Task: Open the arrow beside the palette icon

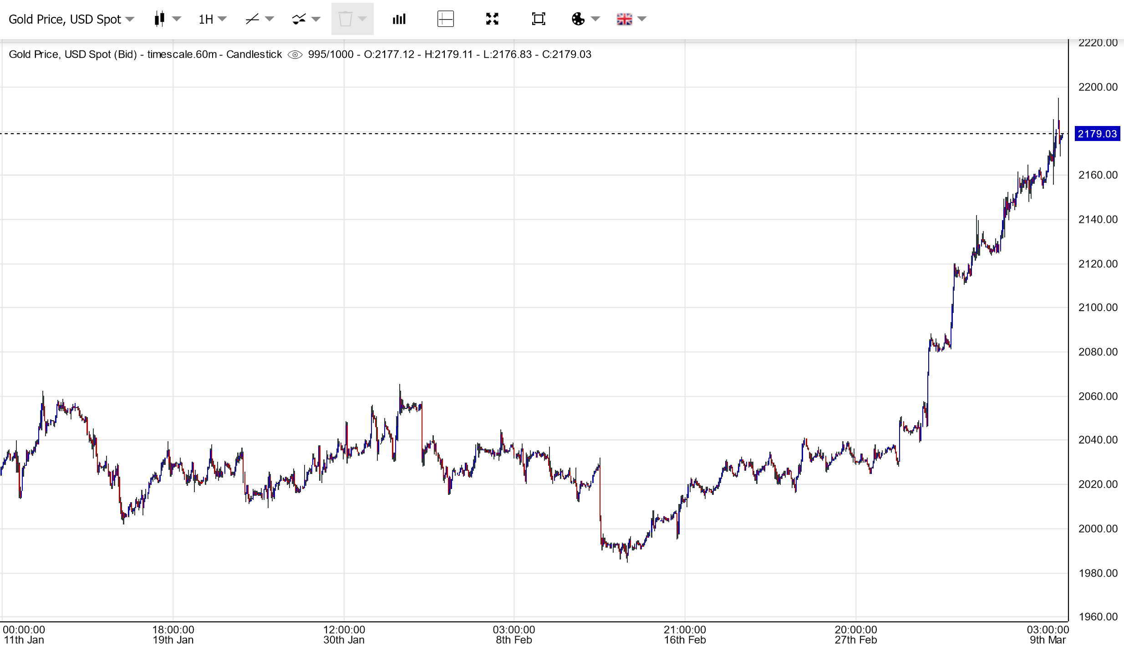Action: click(x=595, y=19)
